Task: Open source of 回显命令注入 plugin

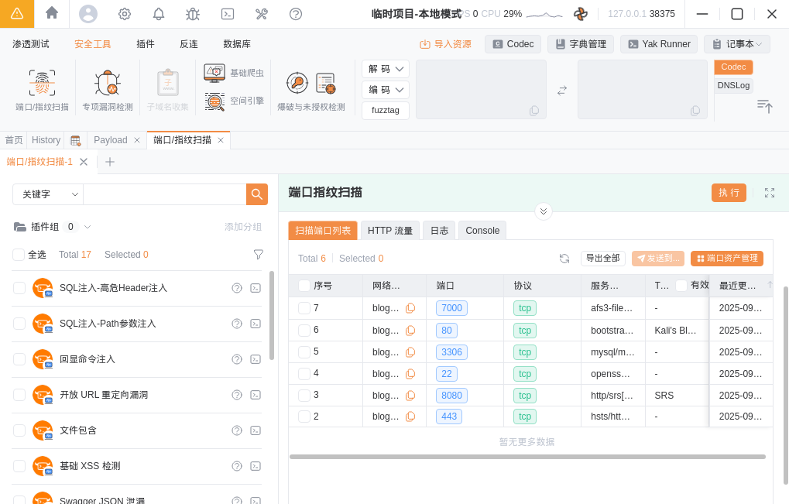Action: [256, 359]
